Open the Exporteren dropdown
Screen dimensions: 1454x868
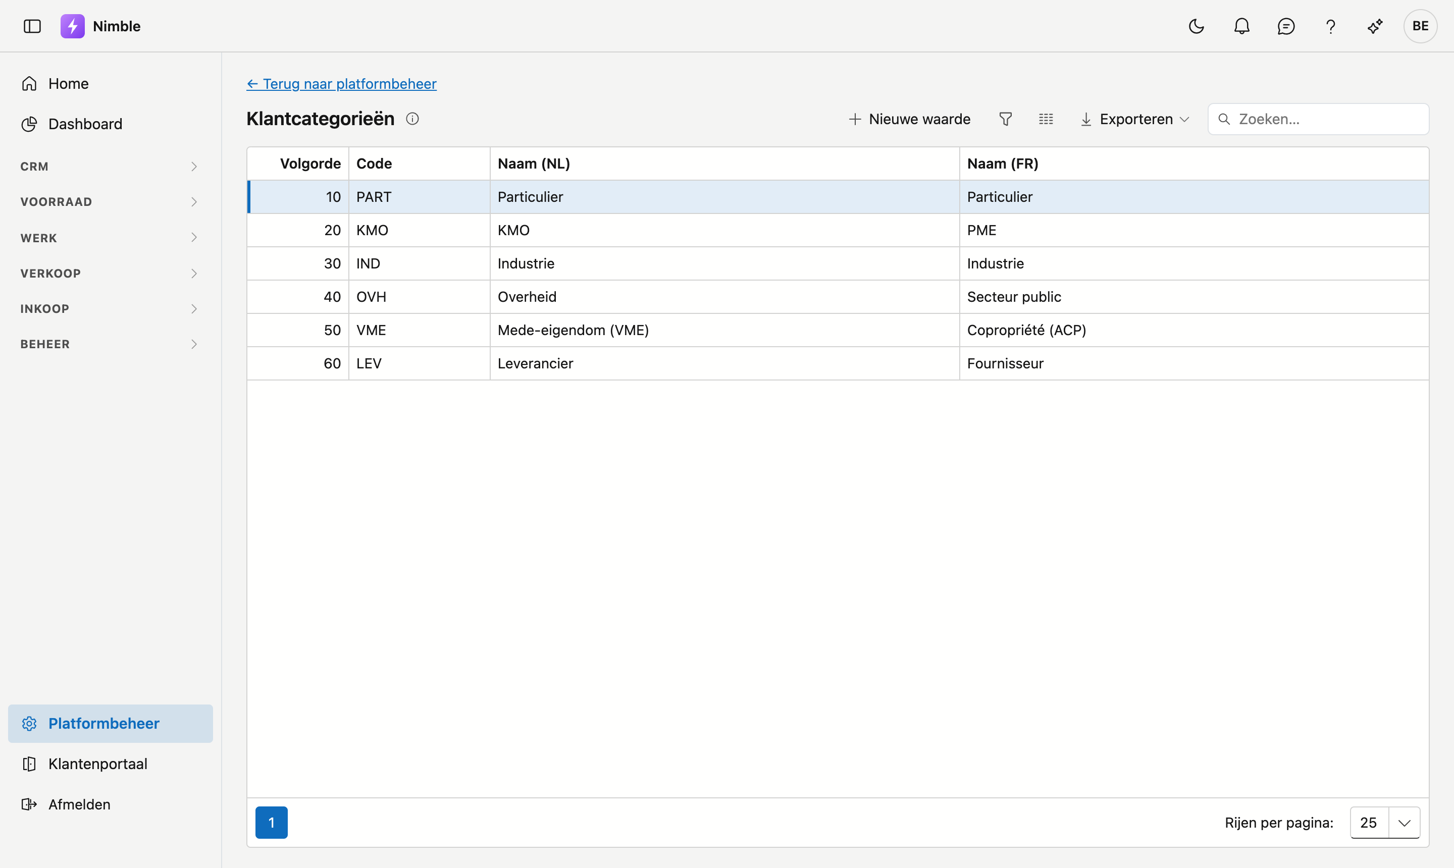[1135, 119]
